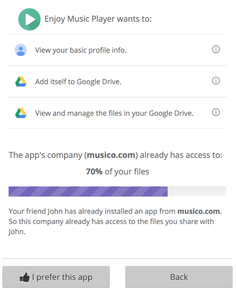
Task: Open info icon for basic profile permission
Action: point(216,49)
